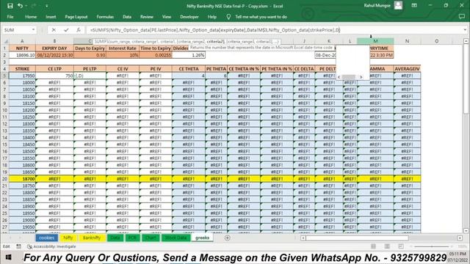Open the Banknifty sheet tab
This screenshot has height=264, width=470.
[92, 238]
